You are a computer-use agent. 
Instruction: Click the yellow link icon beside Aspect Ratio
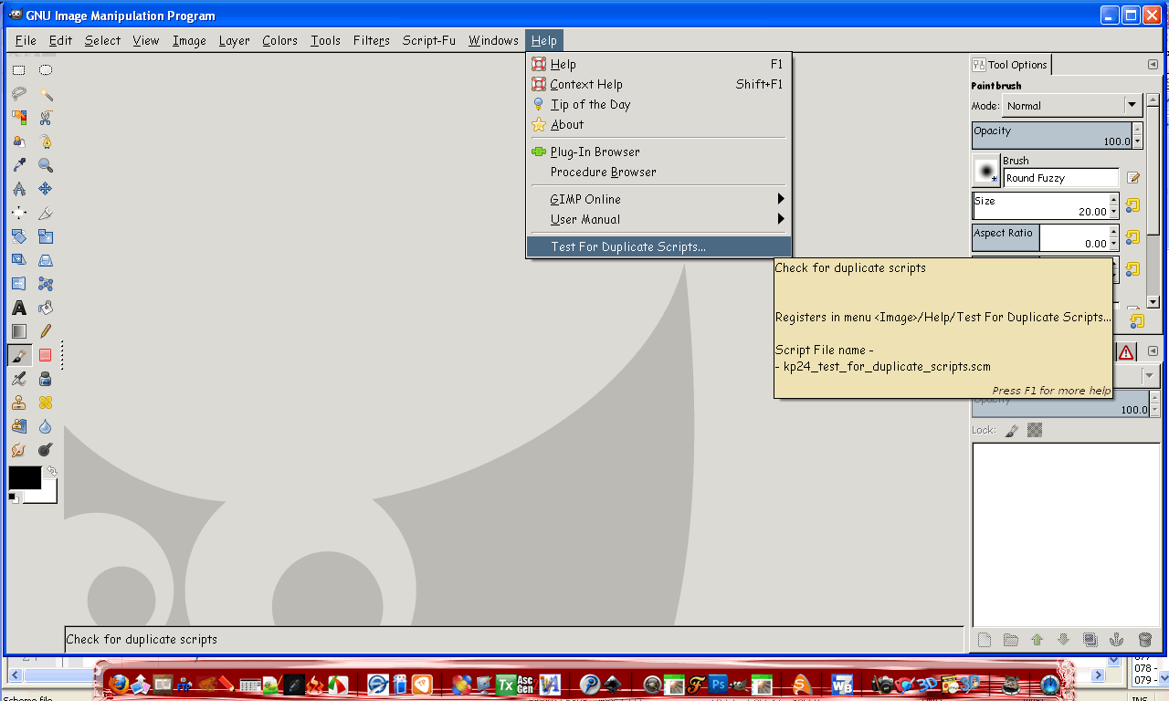[1132, 237]
